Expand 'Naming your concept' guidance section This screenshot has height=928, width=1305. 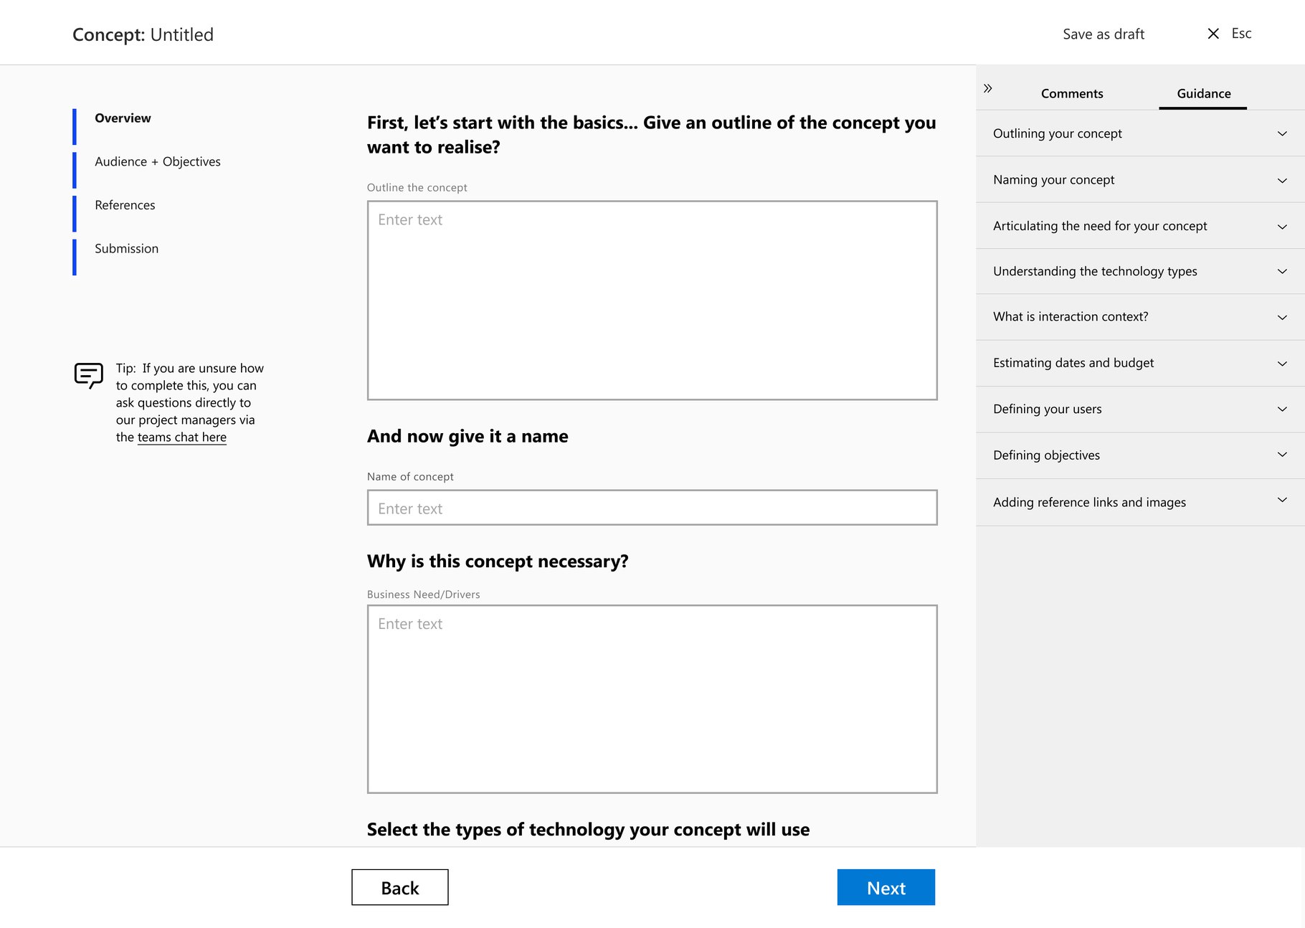click(1140, 180)
